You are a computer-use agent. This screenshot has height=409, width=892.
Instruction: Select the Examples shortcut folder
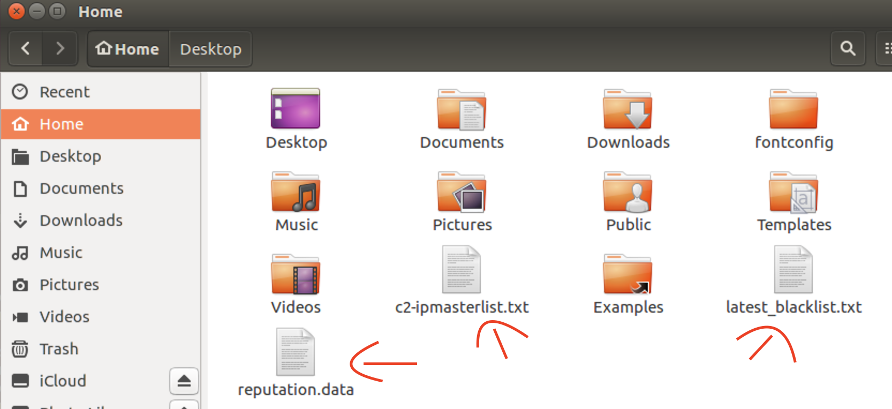tap(628, 275)
